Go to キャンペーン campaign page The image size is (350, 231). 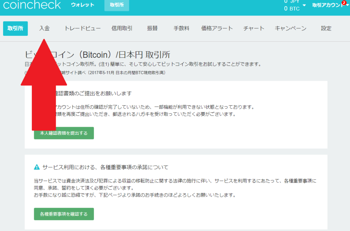coord(291,28)
